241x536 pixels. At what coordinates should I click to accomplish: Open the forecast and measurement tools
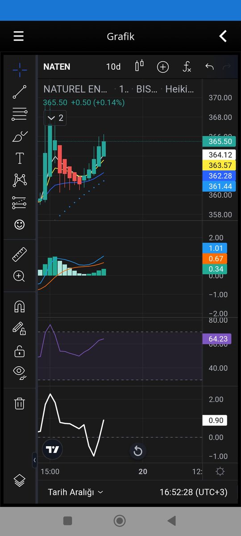point(19,202)
